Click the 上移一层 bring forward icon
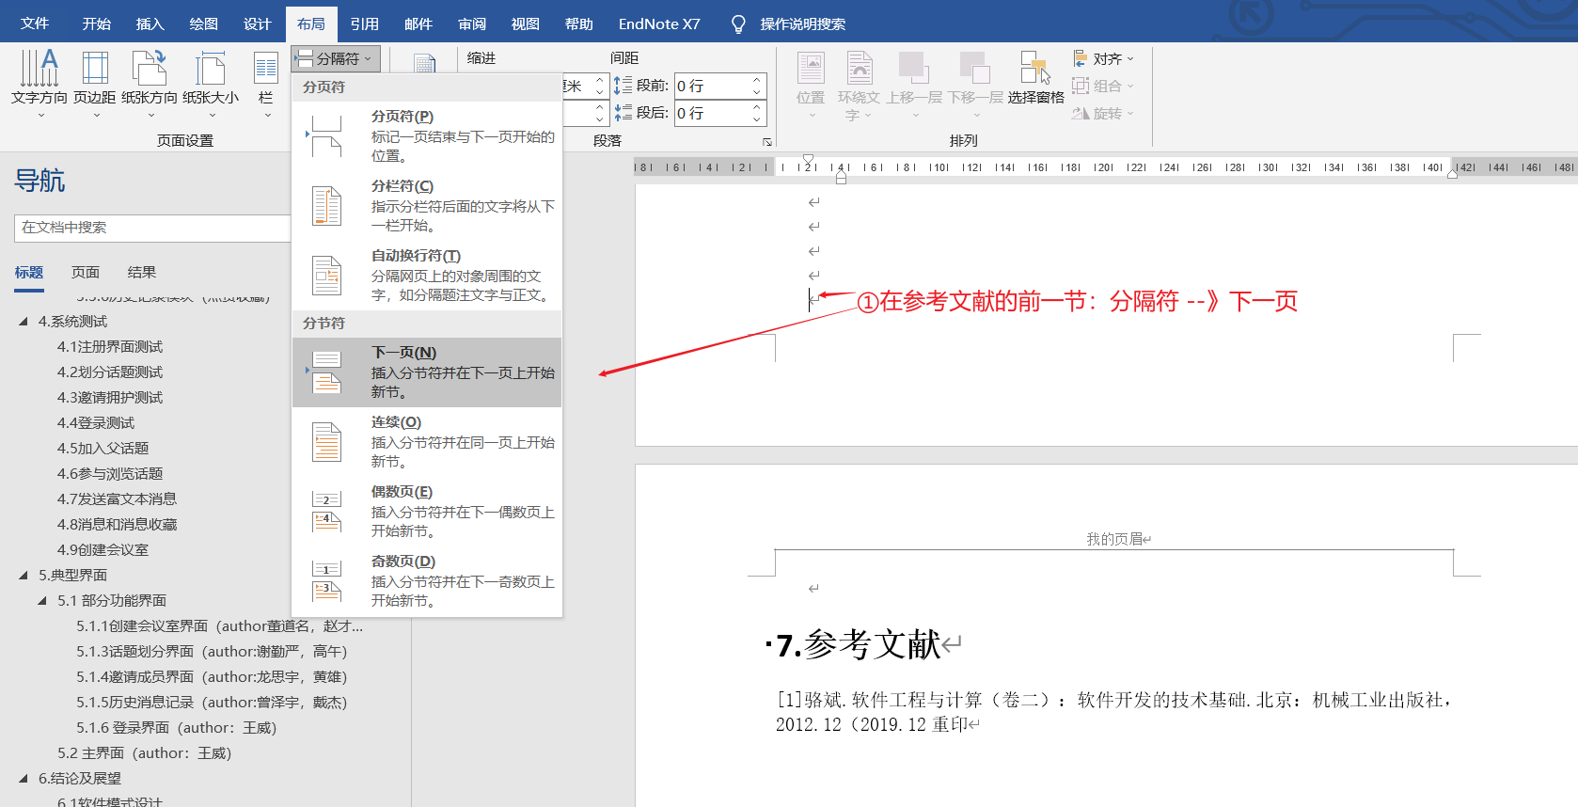The height and width of the screenshot is (807, 1578). coord(914,68)
